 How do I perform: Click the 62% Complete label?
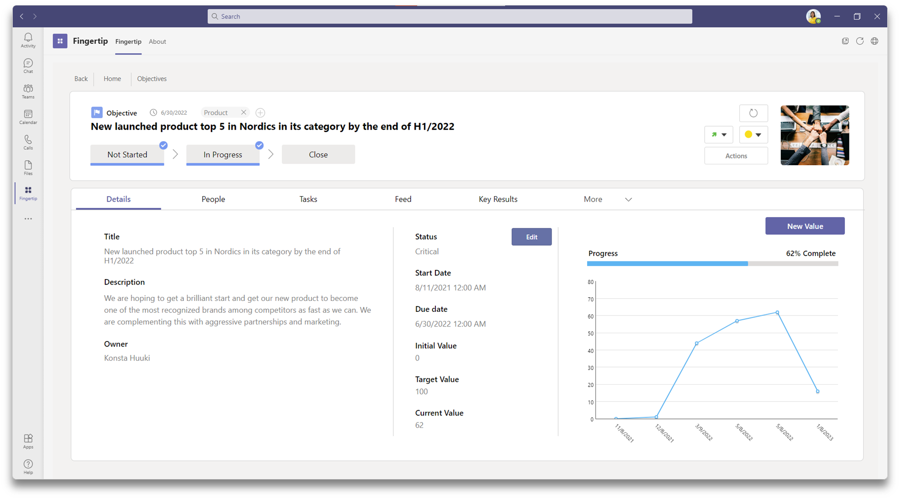point(811,253)
